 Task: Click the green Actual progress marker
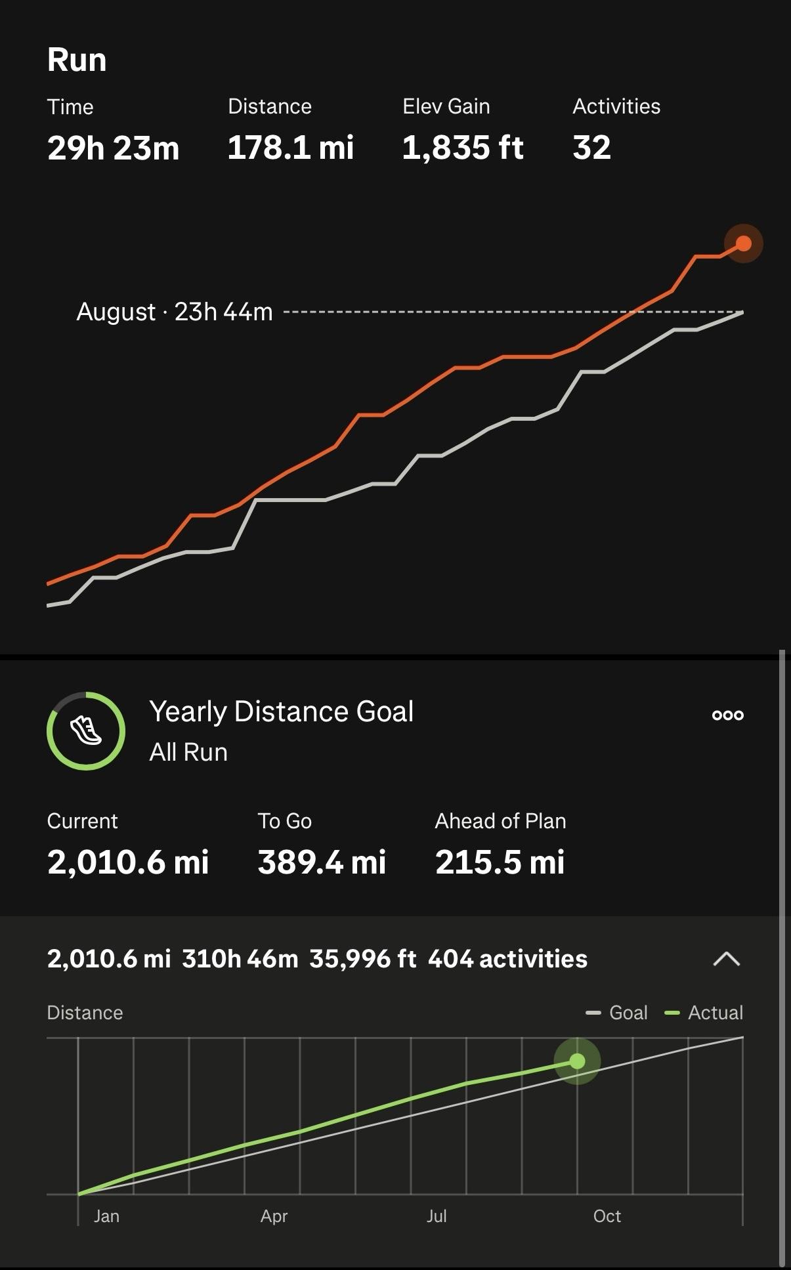(x=577, y=1061)
